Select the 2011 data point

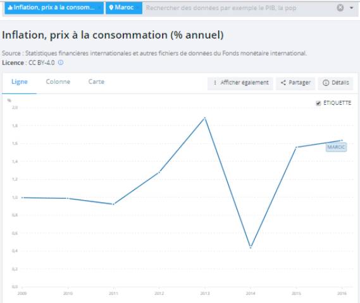click(x=113, y=204)
